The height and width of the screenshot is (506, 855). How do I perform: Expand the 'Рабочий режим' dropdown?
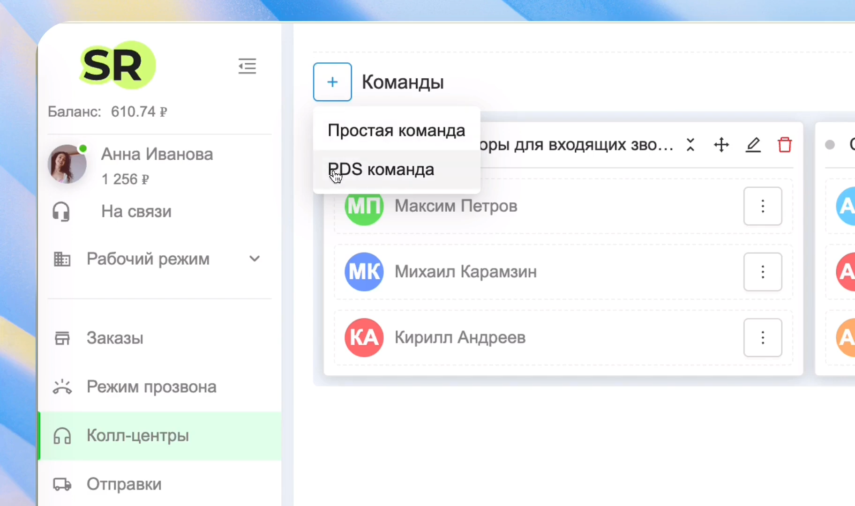click(x=255, y=259)
